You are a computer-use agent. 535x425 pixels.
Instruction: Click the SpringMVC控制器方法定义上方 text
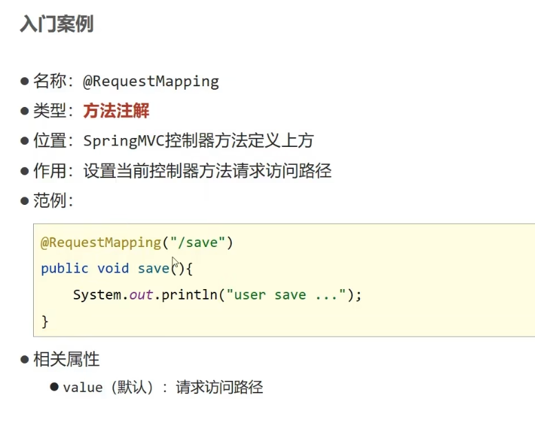pos(199,141)
